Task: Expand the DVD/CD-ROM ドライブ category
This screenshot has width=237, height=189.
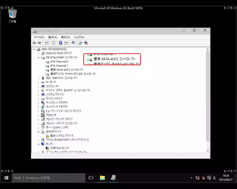Action: pos(38,53)
